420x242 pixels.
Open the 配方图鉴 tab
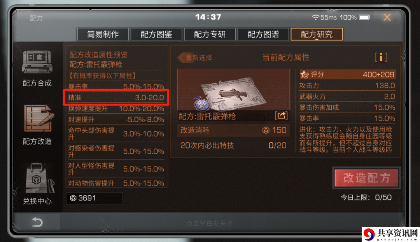click(156, 34)
